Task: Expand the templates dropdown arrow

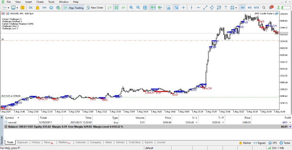Action: [x=18, y=8]
